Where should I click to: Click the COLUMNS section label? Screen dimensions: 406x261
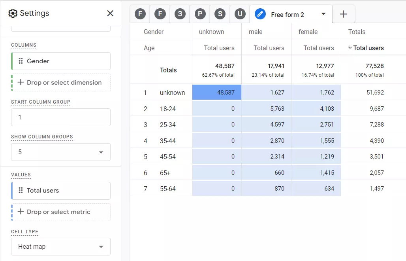[x=24, y=45]
